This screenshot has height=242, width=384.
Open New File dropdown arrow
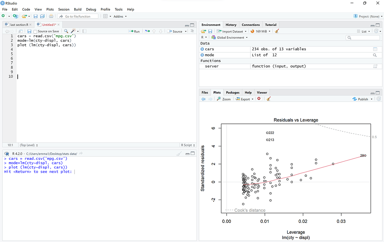(9, 17)
